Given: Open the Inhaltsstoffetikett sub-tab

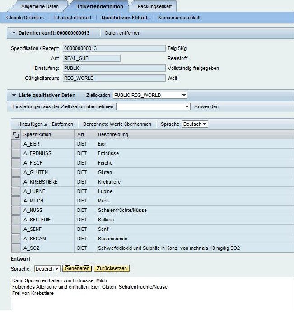Looking at the screenshot, I should point(72,18).
